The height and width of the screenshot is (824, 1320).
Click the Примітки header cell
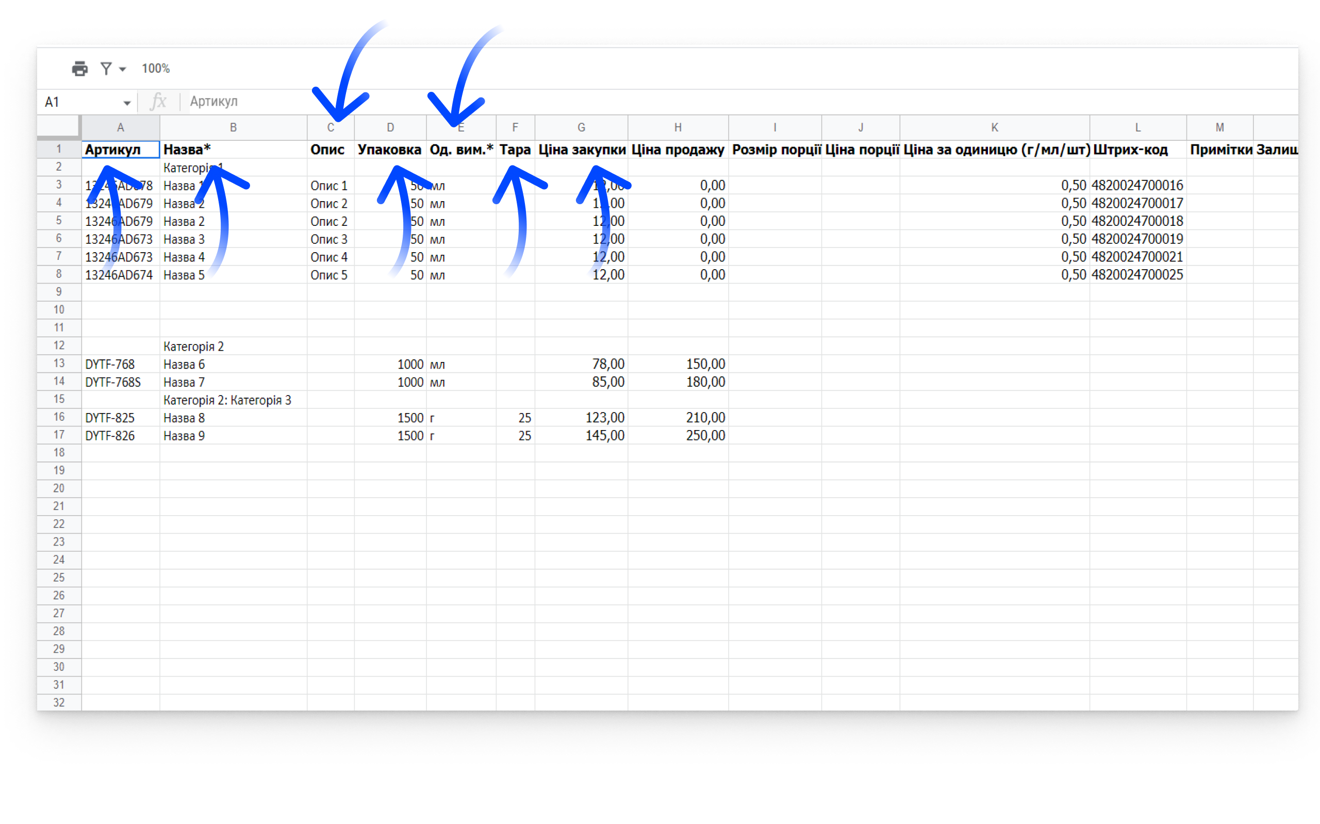(1220, 150)
